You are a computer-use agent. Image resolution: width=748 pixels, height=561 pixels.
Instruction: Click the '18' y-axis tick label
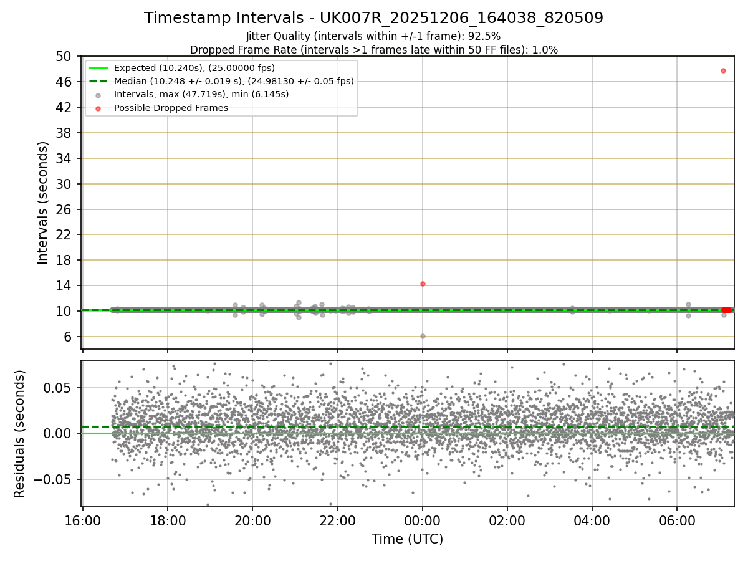64,261
